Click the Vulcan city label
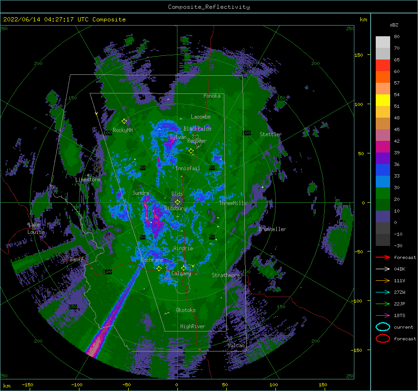418x391 pixels. tap(236, 345)
